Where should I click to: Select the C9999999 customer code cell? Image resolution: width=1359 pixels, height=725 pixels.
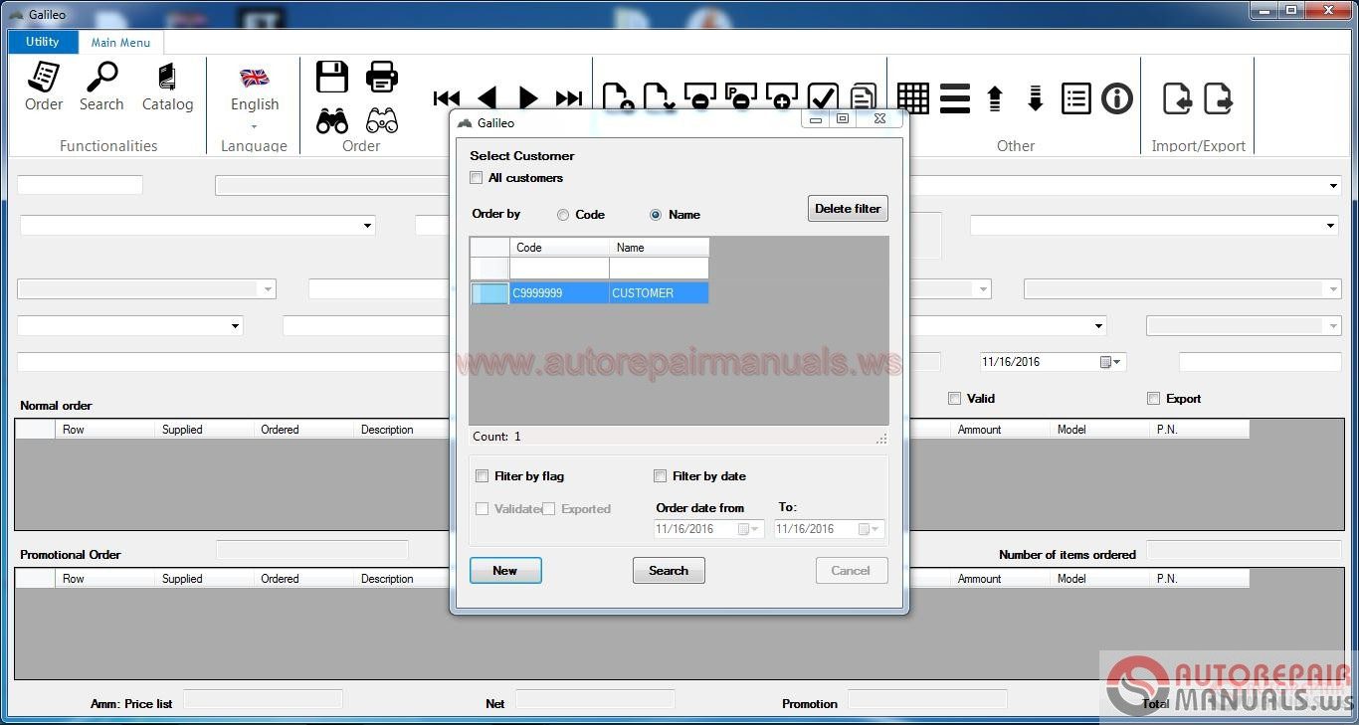coord(559,293)
